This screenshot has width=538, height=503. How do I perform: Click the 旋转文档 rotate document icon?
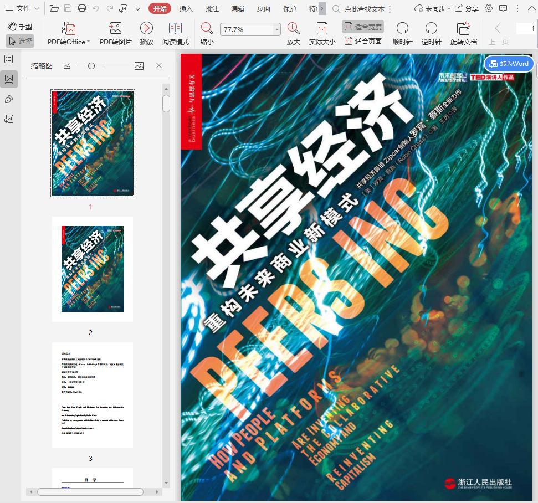464,28
